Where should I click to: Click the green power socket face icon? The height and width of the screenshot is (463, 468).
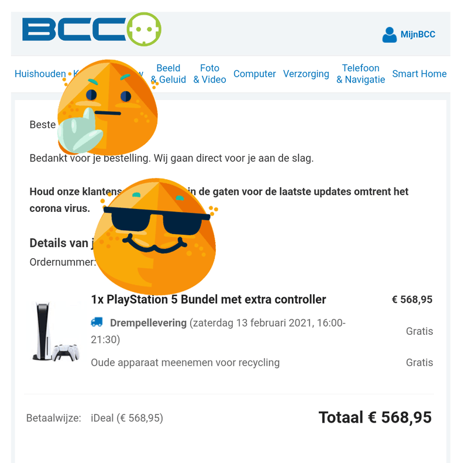click(x=143, y=29)
